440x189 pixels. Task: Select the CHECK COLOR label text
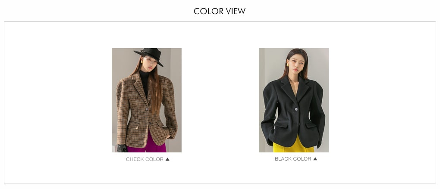[x=145, y=159]
